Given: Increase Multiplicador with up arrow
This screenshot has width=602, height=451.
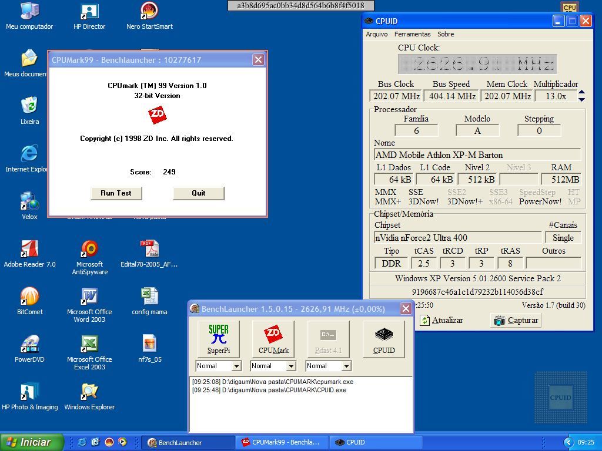Looking at the screenshot, I should (581, 92).
